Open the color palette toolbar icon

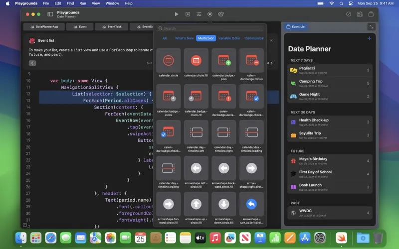pos(221,14)
